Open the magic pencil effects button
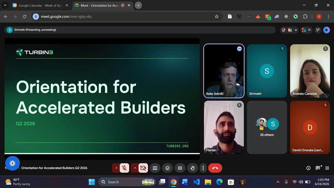This screenshot has height=188, width=334. [318, 30]
